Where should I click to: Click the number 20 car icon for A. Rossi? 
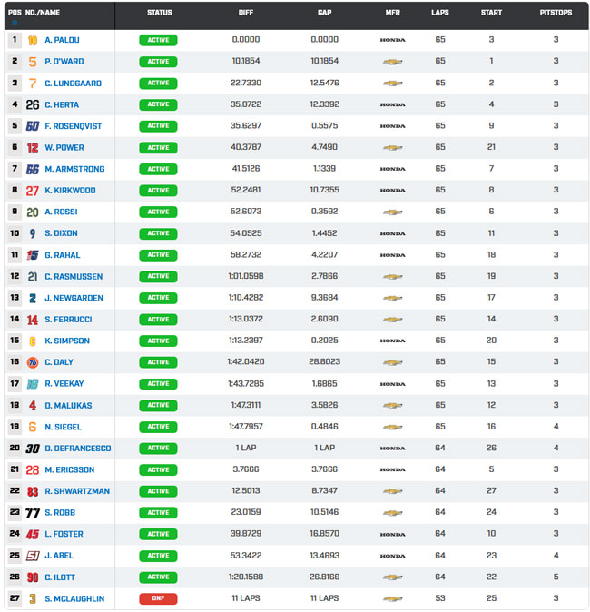click(x=33, y=212)
